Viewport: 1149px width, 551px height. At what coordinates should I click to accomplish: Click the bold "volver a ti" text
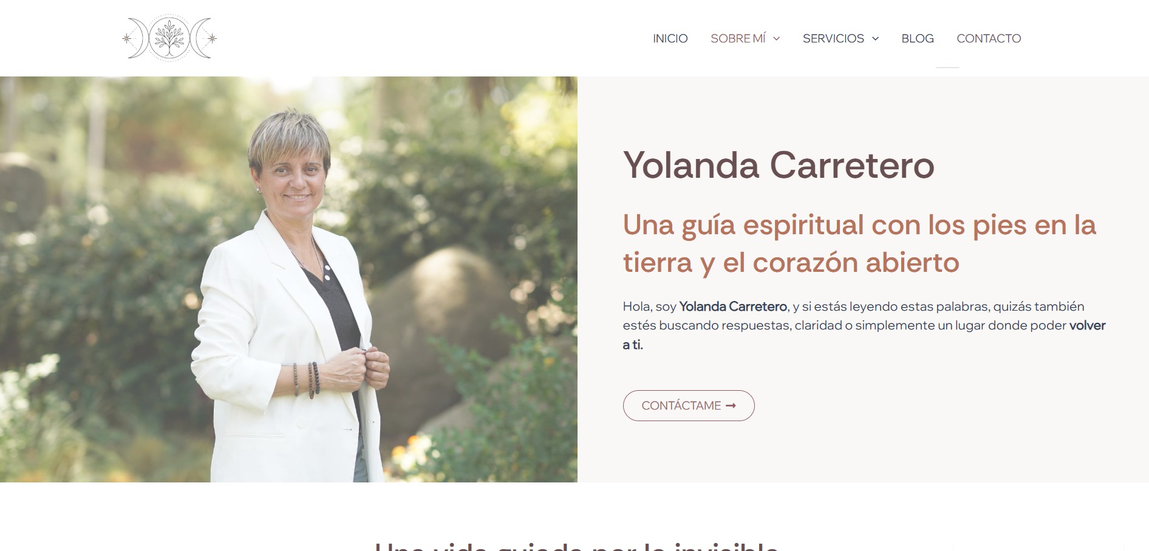tap(864, 335)
